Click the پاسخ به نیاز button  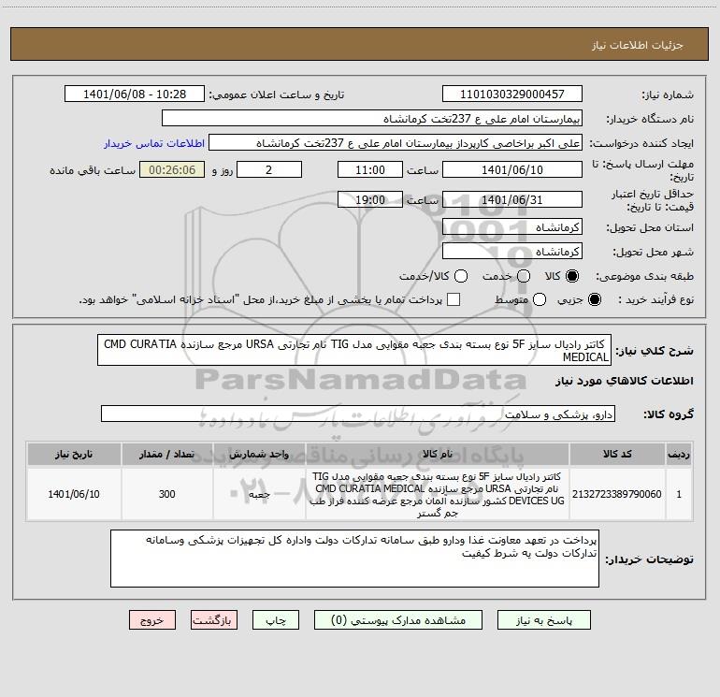[x=544, y=620]
